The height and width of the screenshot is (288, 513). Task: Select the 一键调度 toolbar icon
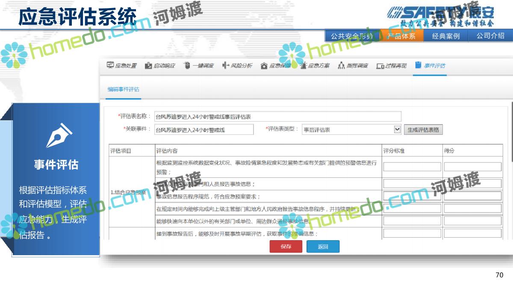pyautogui.click(x=187, y=65)
